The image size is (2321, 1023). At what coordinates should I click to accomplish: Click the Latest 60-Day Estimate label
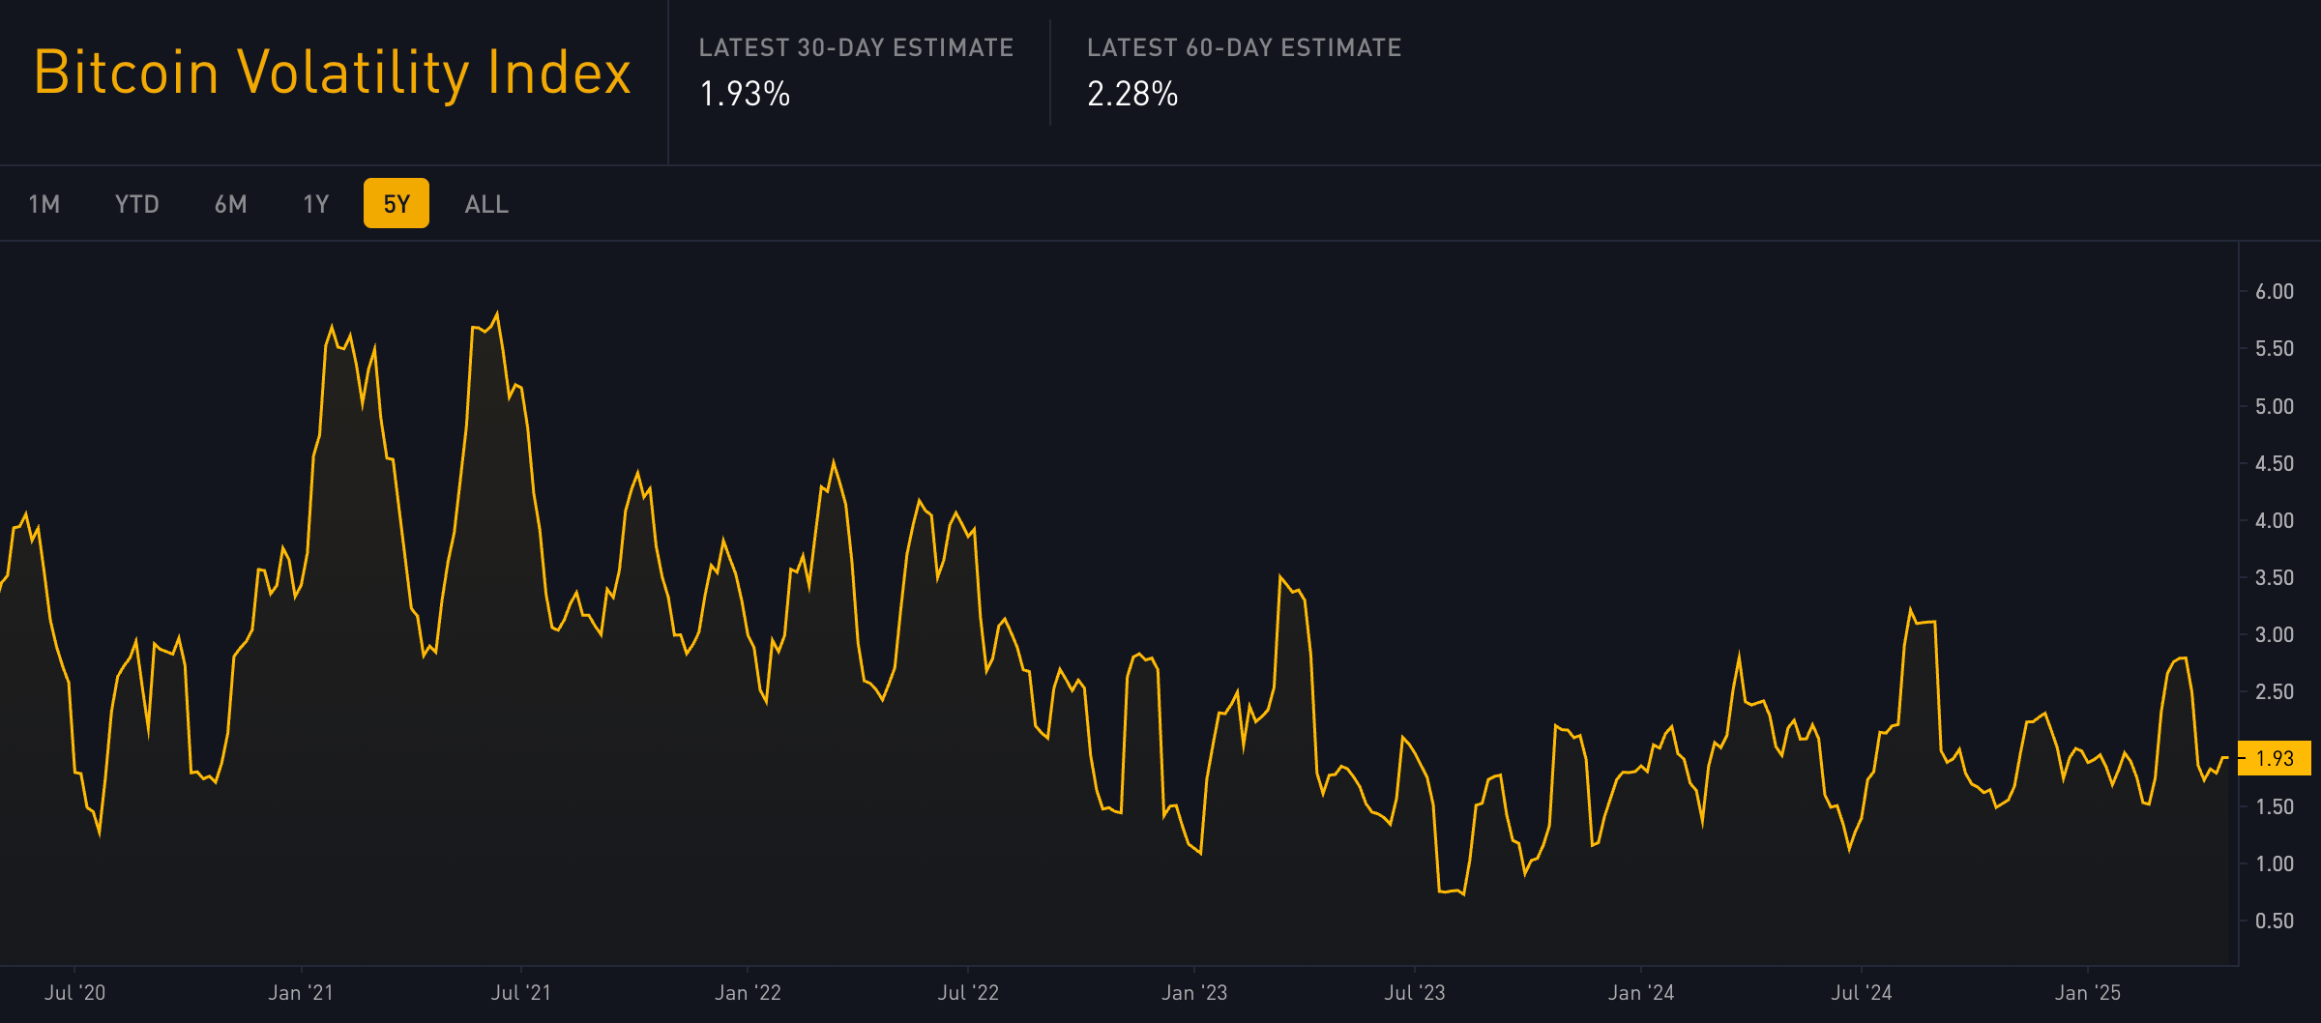[x=1244, y=47]
